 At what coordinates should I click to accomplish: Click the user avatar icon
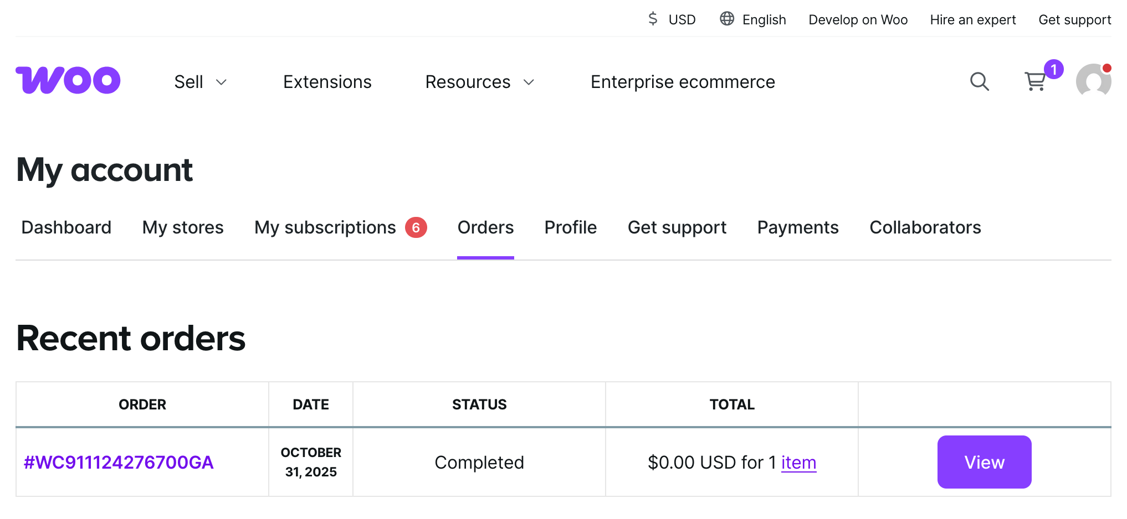(1093, 81)
